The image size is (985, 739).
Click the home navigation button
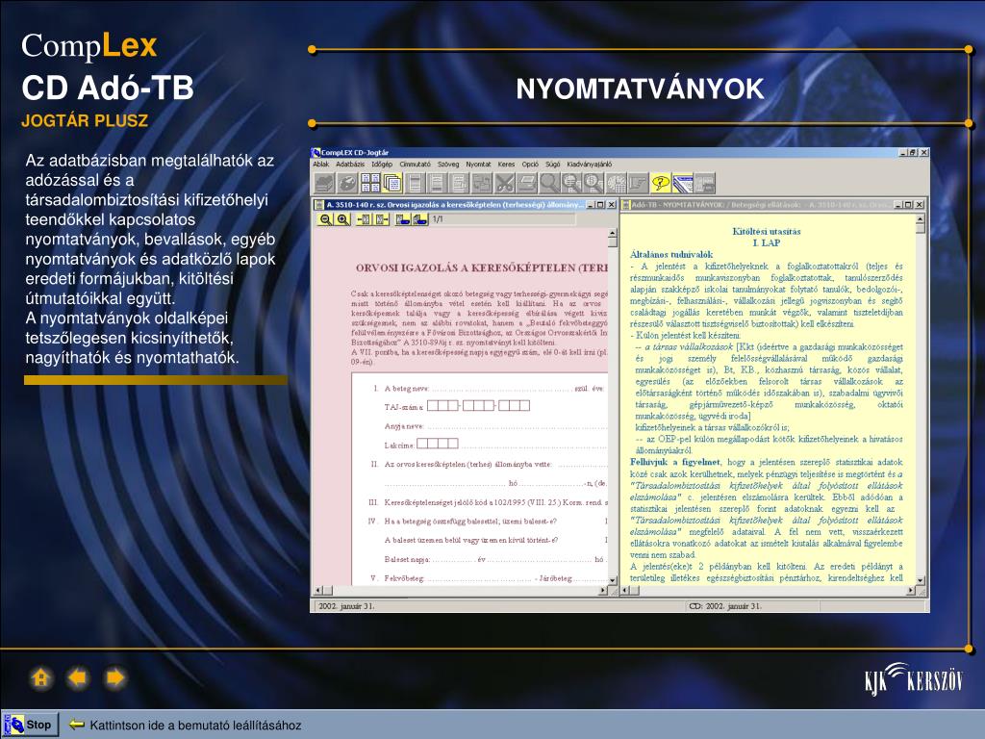click(x=40, y=678)
